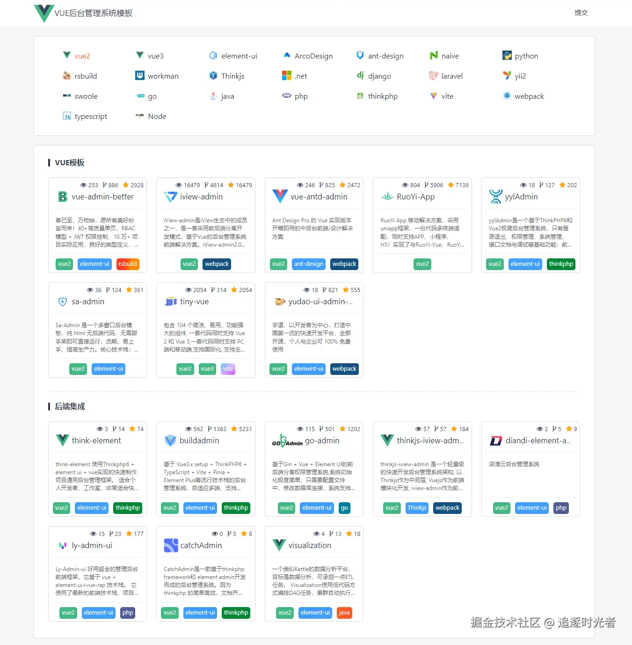Image resolution: width=632 pixels, height=645 pixels.
Task: Click the vite filter icon
Action: [434, 95]
